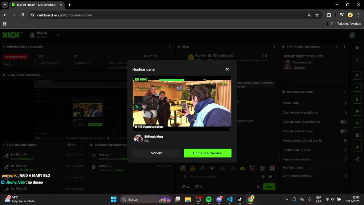Open Spotify from the taskbar
The width and height of the screenshot is (364, 205).
(x=208, y=199)
